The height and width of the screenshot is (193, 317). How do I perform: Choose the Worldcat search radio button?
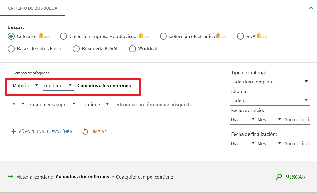(x=132, y=49)
